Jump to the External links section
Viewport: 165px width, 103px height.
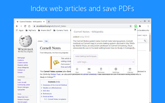tap(48, 97)
